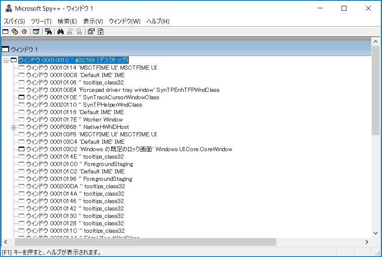Click the icon beside Windows.UI.Core.CoreWindow row
The image size is (382, 257).
(x=22, y=149)
